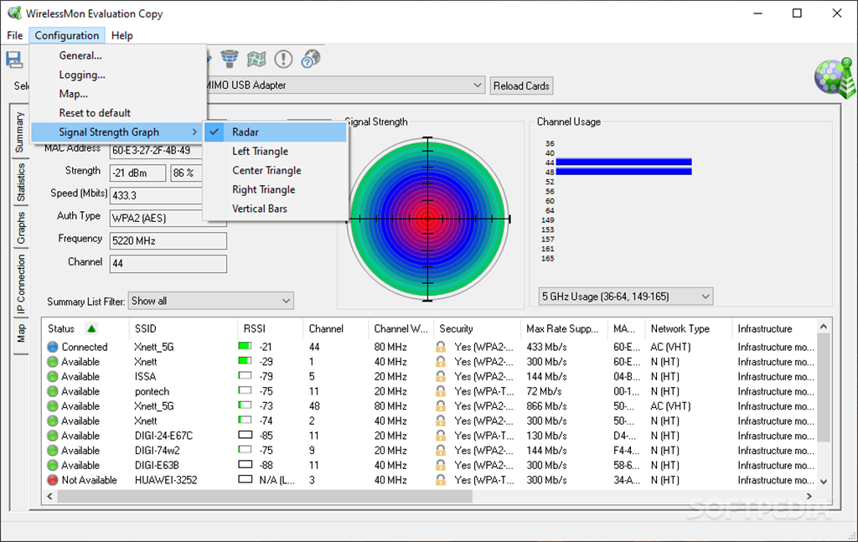Click the green sort arrow in Status header
The width and height of the screenshot is (858, 542).
pyautogui.click(x=91, y=328)
